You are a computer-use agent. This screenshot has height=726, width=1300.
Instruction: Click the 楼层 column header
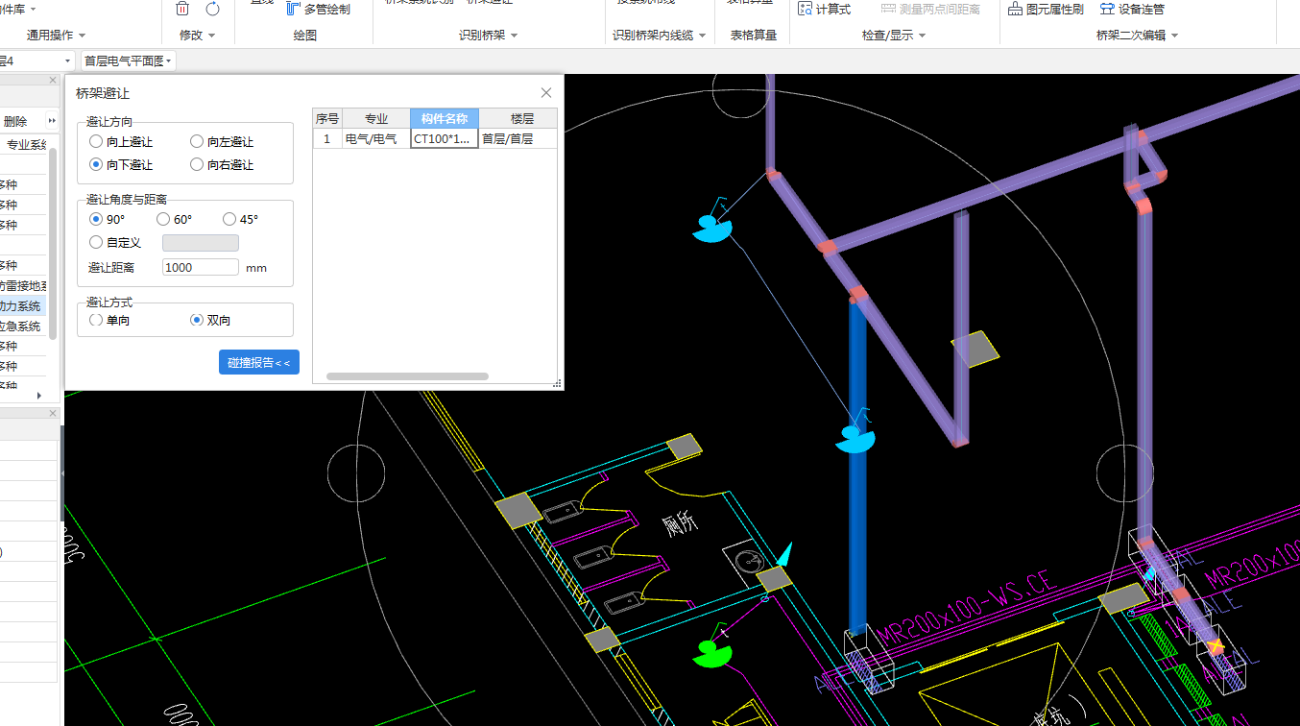(521, 118)
